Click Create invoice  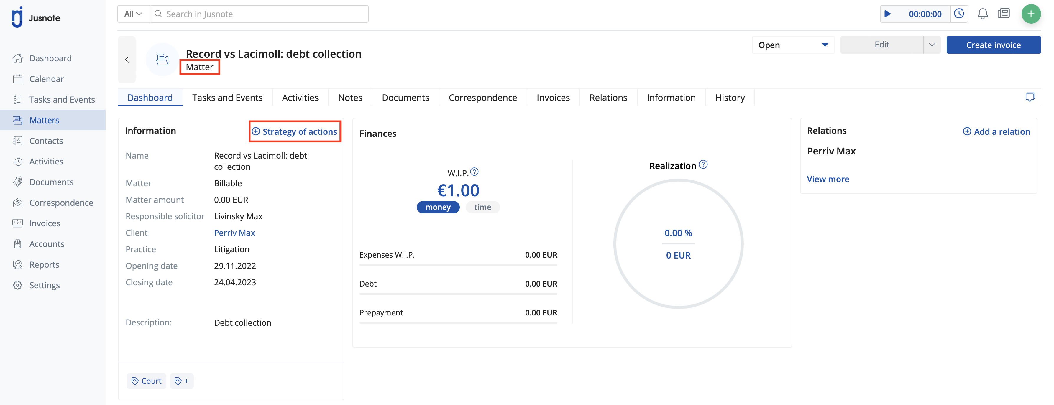(994, 45)
